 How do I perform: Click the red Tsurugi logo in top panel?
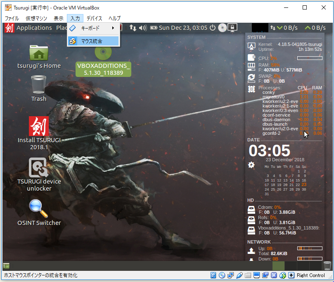point(9,28)
